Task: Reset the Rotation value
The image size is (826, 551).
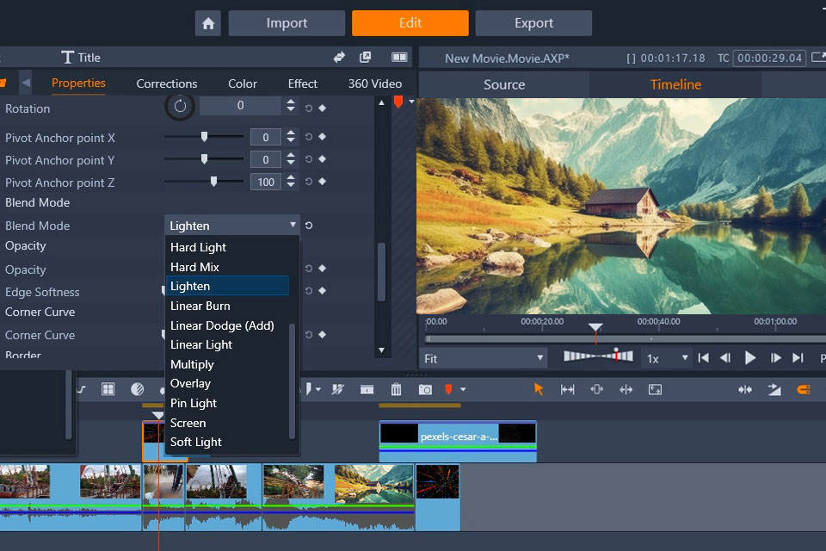Action: click(x=309, y=108)
